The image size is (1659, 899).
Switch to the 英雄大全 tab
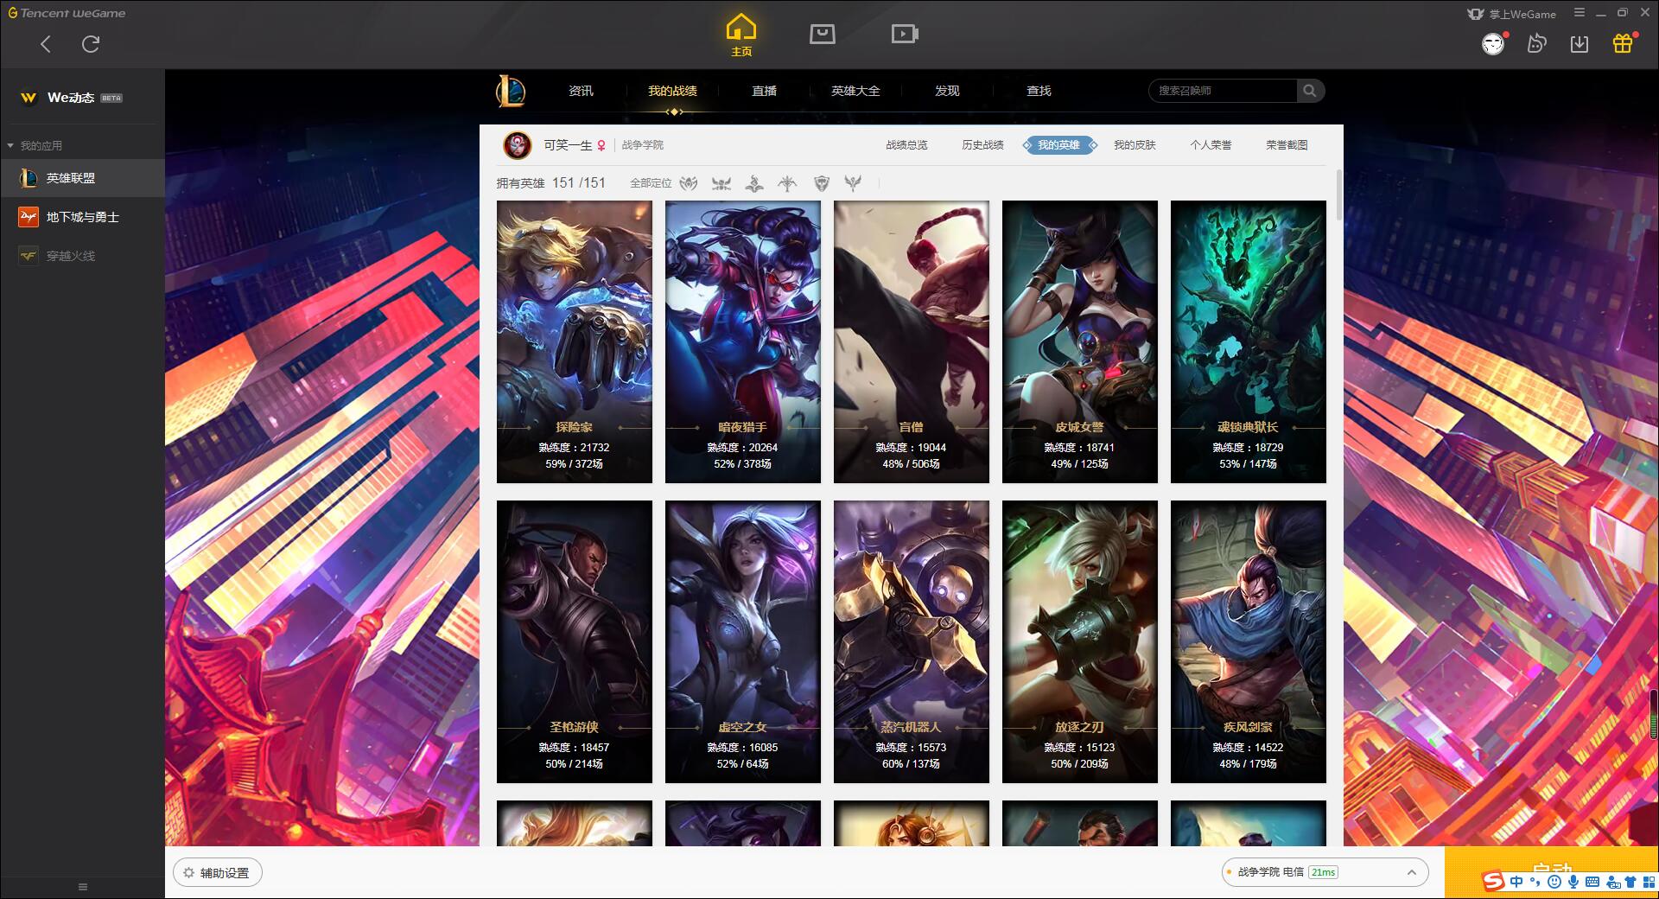coord(855,91)
